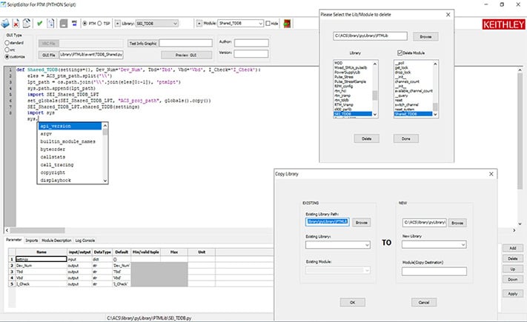The width and height of the screenshot is (527, 322).
Task: Choose the standard GUI type option
Action: click(7, 41)
